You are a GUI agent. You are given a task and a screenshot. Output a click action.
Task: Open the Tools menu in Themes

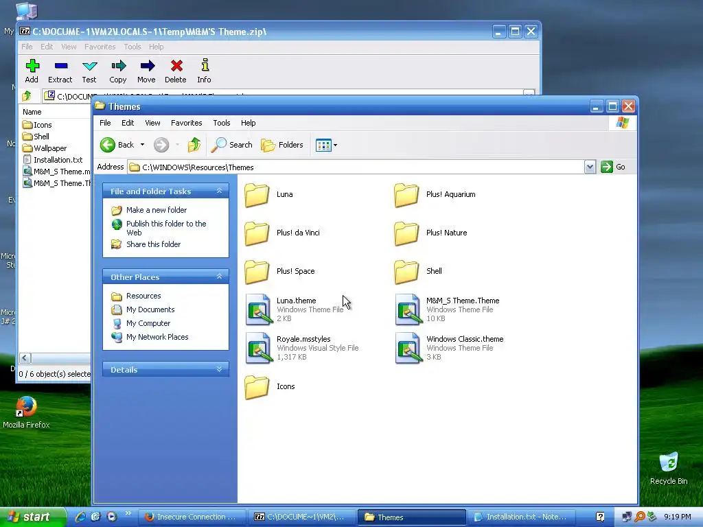click(x=222, y=123)
